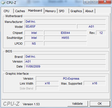112x108 pixels.
Task: Open the About tab
Action: [89, 11]
